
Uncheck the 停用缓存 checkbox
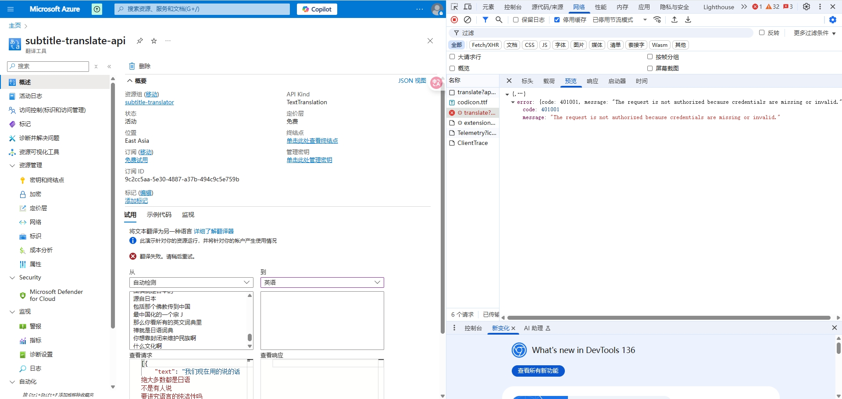pos(557,20)
